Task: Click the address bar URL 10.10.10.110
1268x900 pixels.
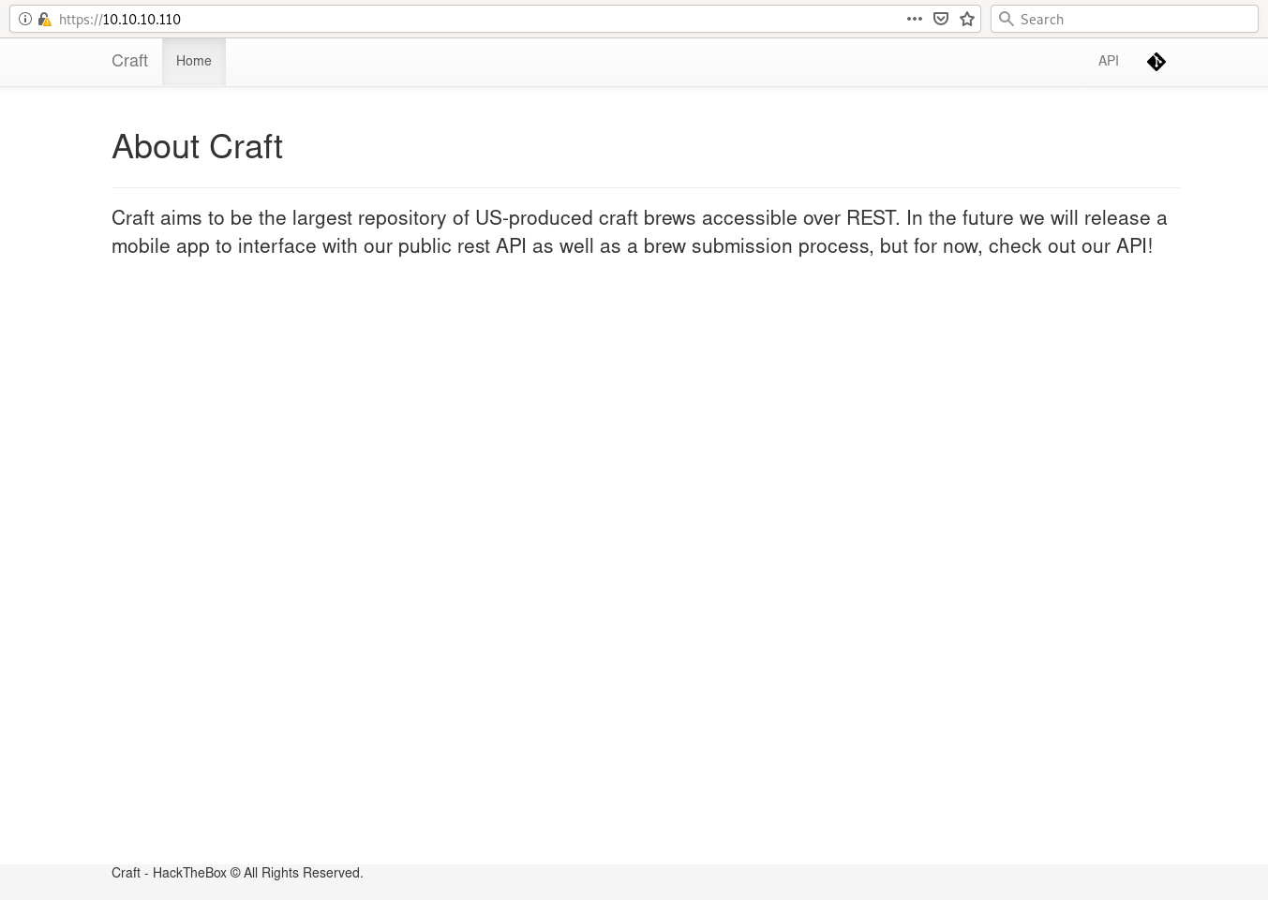Action: [119, 19]
